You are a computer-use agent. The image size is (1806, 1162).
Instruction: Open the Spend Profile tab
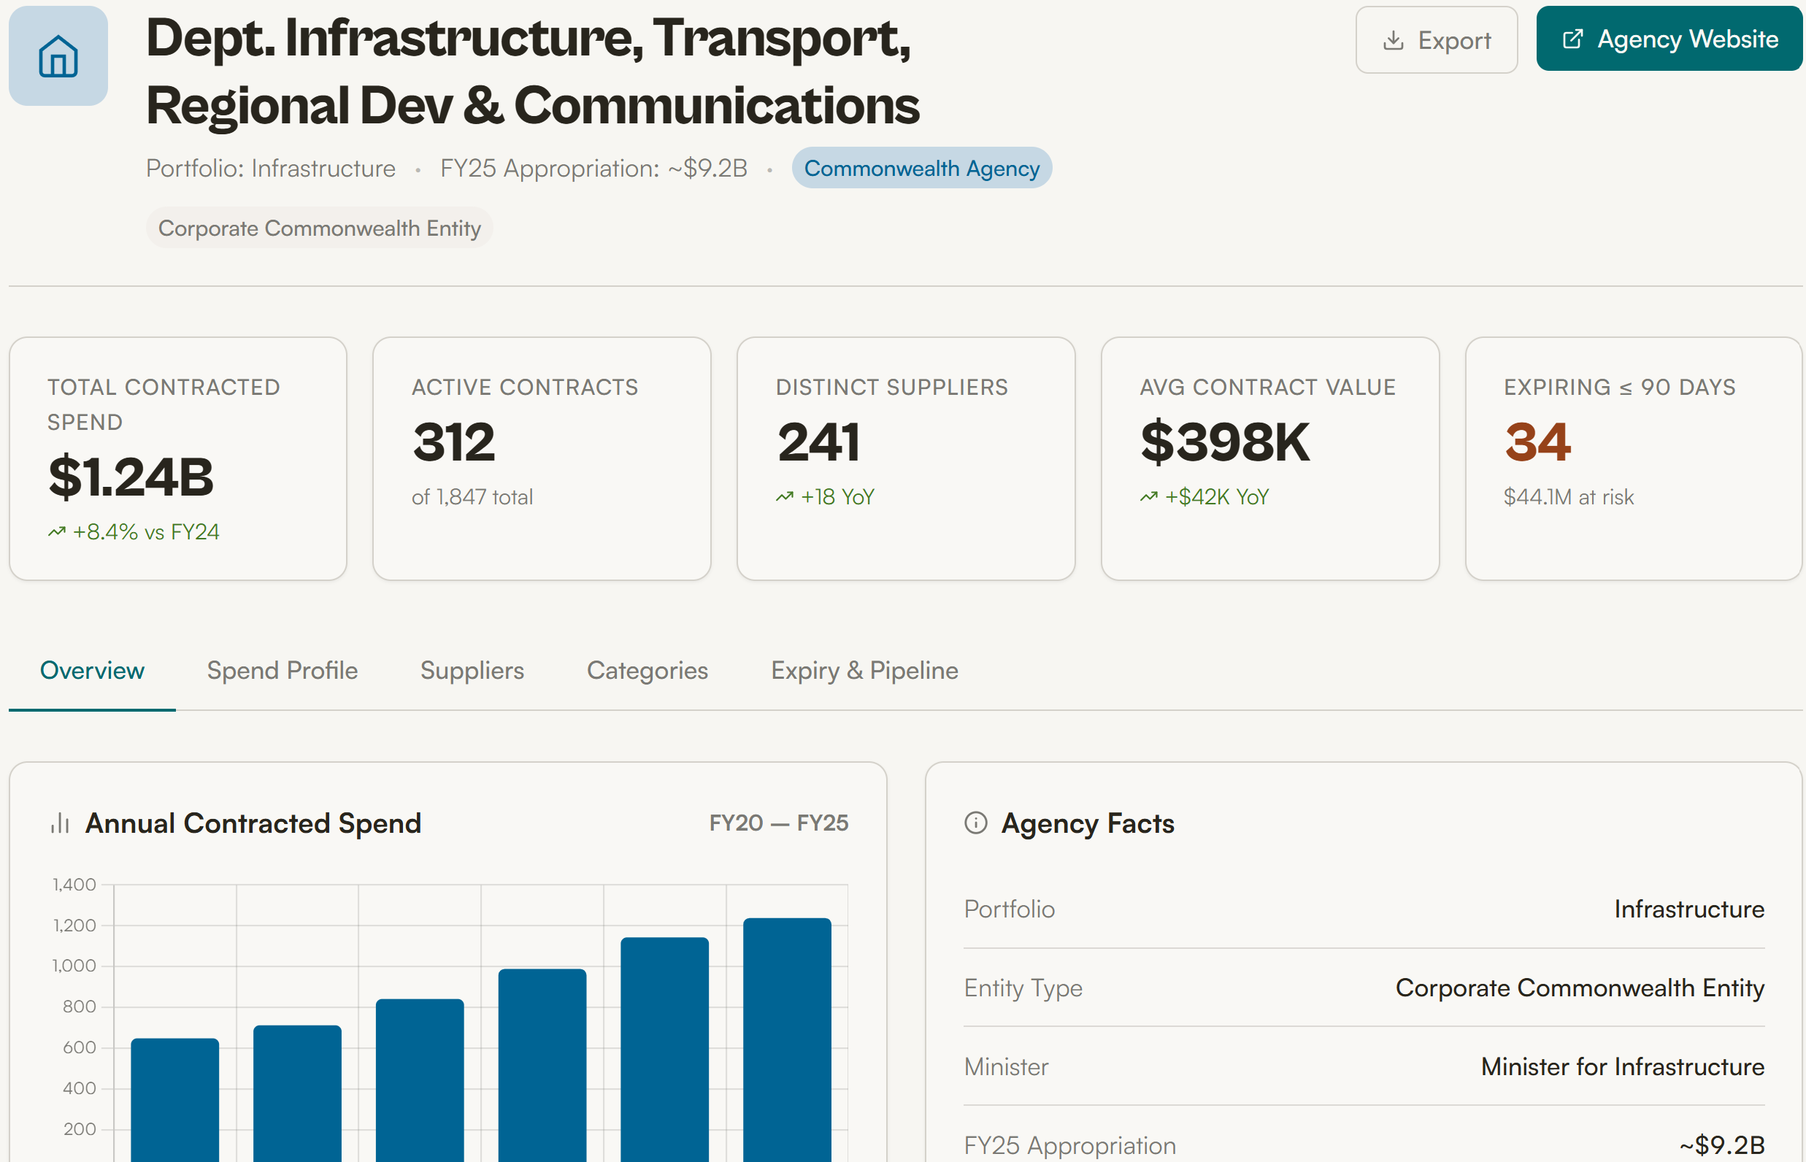pos(283,670)
